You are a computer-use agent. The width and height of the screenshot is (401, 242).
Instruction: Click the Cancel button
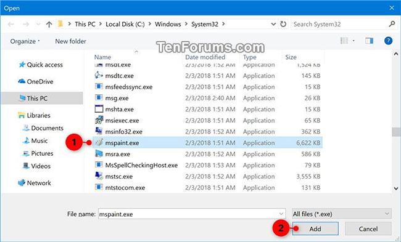click(x=368, y=228)
